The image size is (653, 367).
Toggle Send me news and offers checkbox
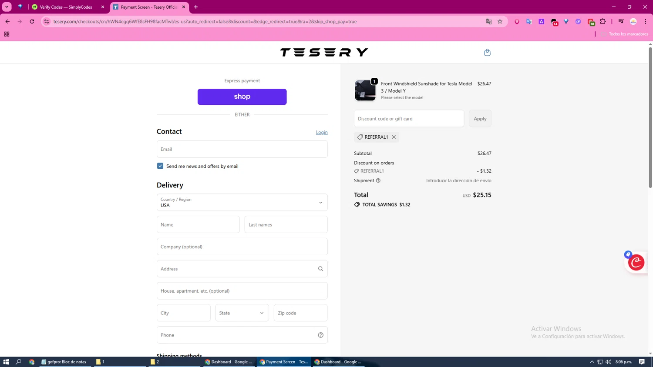160,166
